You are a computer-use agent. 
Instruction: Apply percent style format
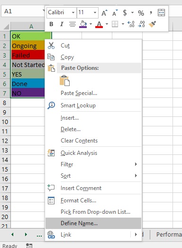click(x=141, y=13)
